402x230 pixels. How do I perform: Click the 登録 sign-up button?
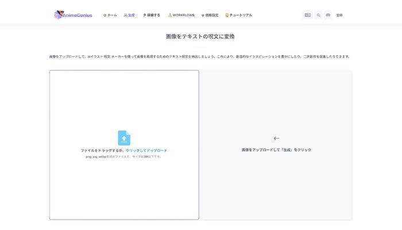pos(339,15)
